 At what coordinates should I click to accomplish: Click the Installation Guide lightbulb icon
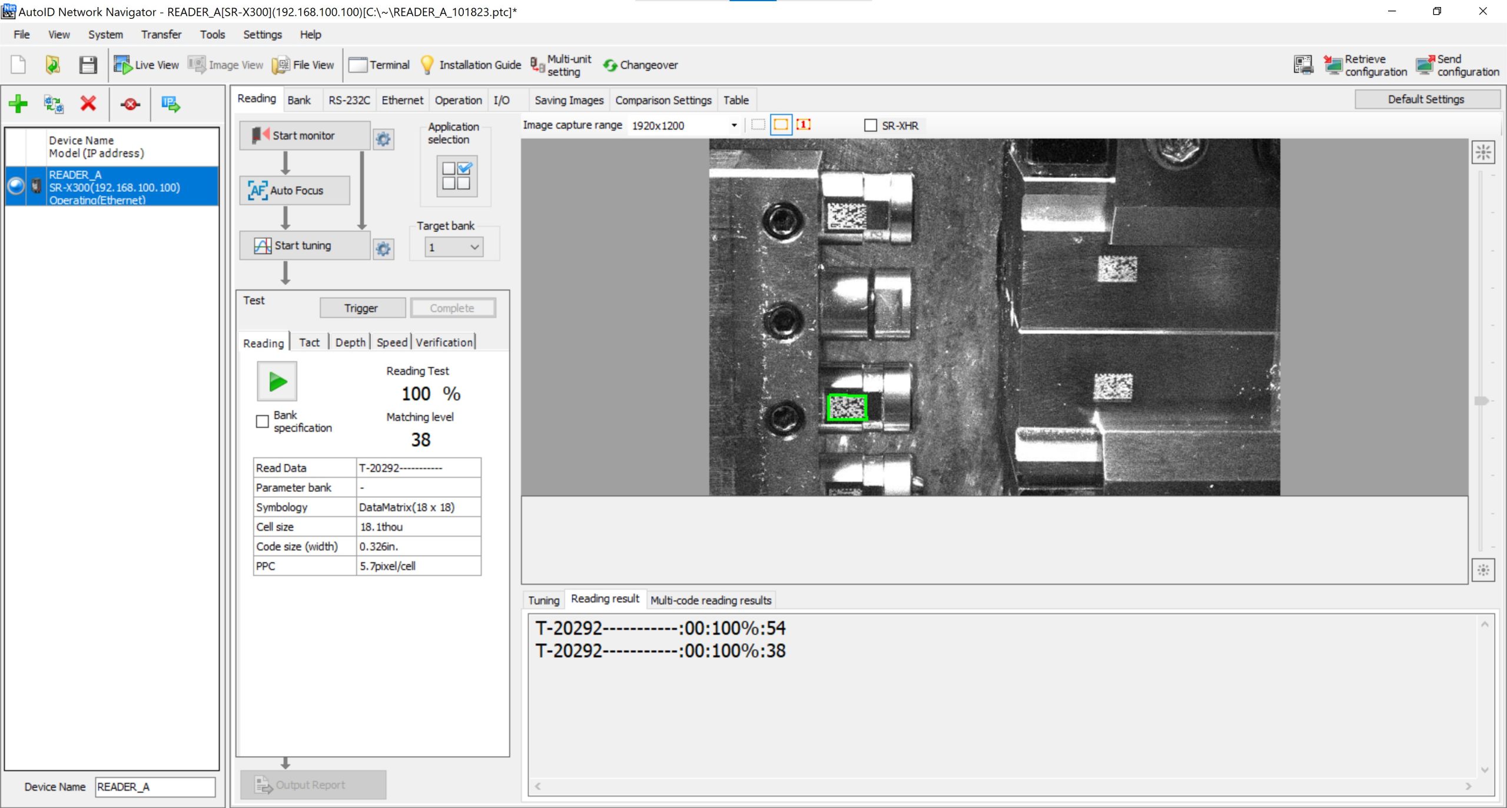[427, 65]
